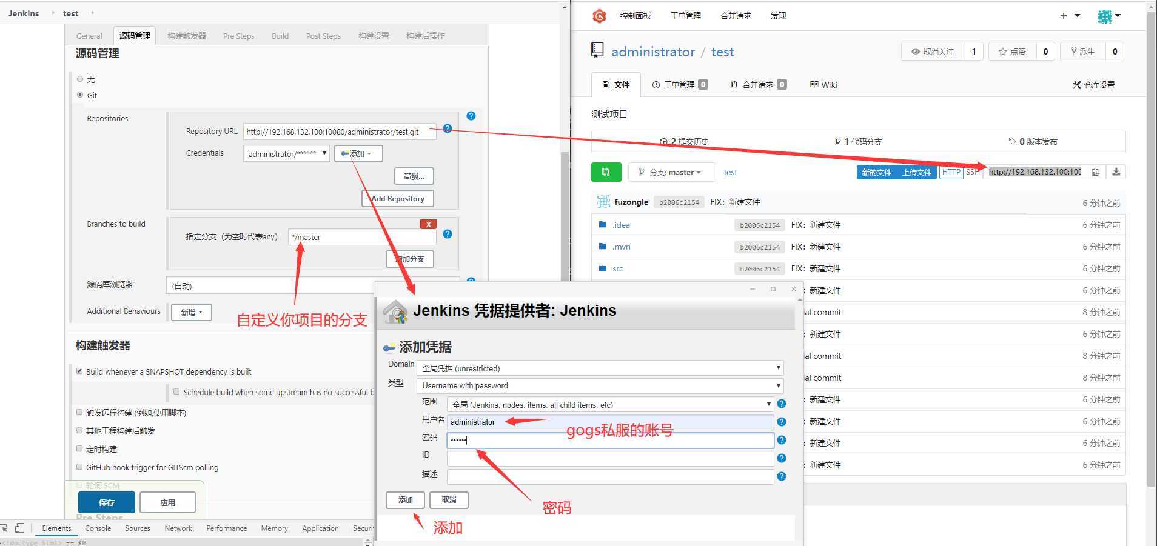Click the help icon beside Repository URL
The image size is (1157, 546).
448,128
